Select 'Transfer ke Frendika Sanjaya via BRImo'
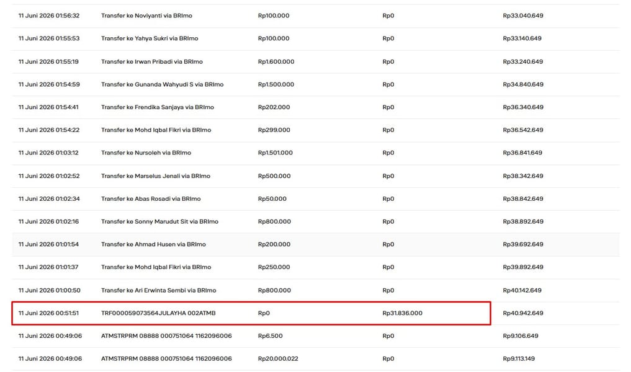The image size is (631, 372). coord(158,107)
